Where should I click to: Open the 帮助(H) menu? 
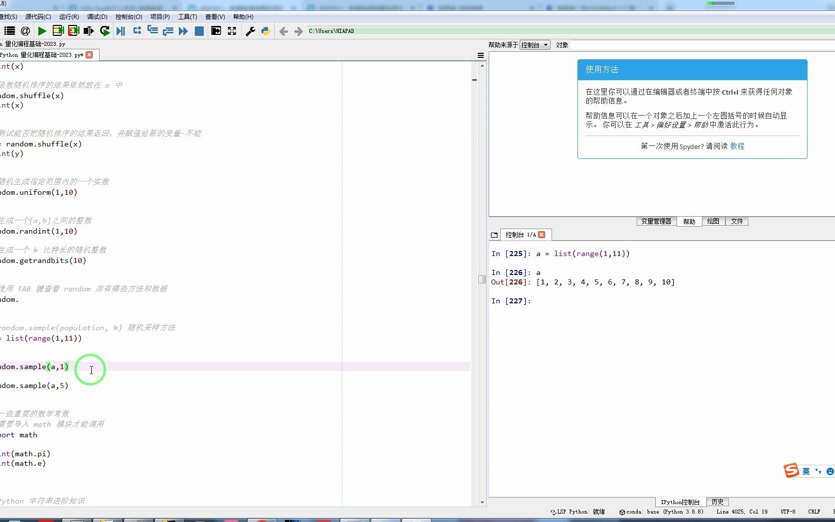pos(243,17)
